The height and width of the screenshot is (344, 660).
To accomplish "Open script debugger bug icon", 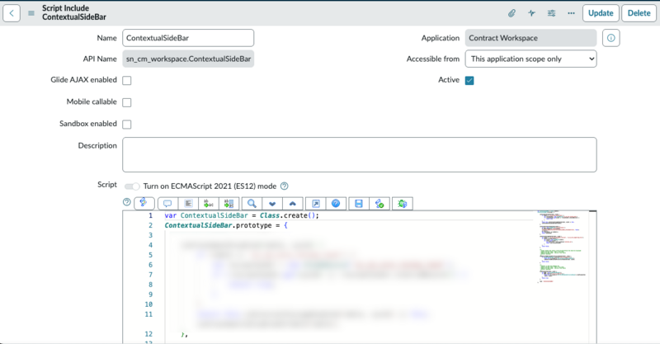I will point(403,204).
